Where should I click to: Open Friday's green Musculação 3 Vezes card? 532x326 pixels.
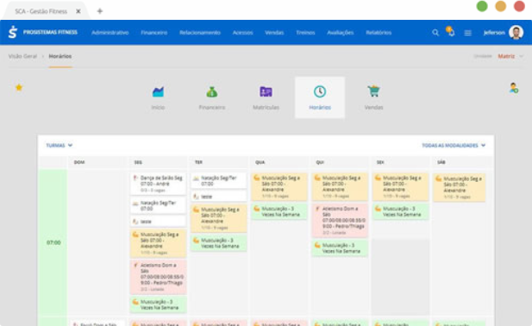coord(401,211)
